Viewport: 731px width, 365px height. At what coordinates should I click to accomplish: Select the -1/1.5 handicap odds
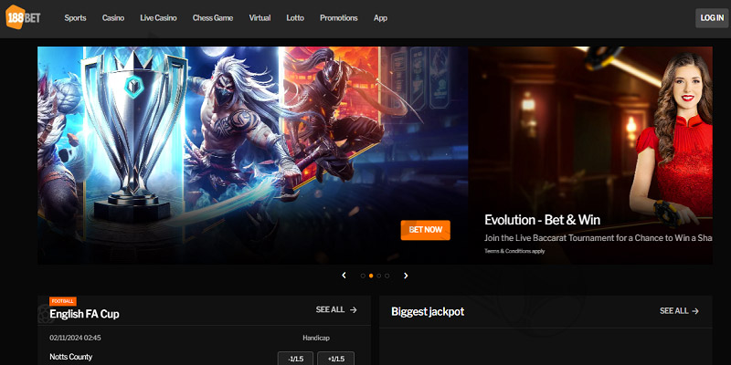pos(295,359)
